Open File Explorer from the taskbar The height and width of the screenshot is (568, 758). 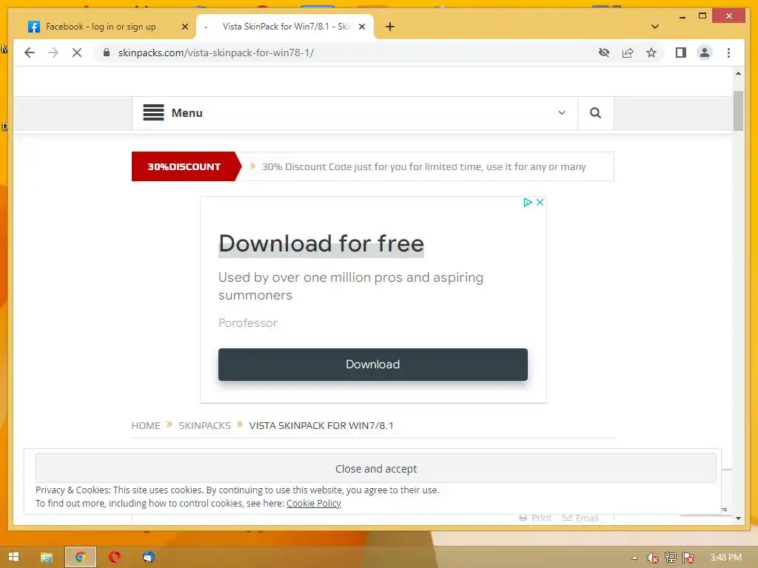pos(47,557)
